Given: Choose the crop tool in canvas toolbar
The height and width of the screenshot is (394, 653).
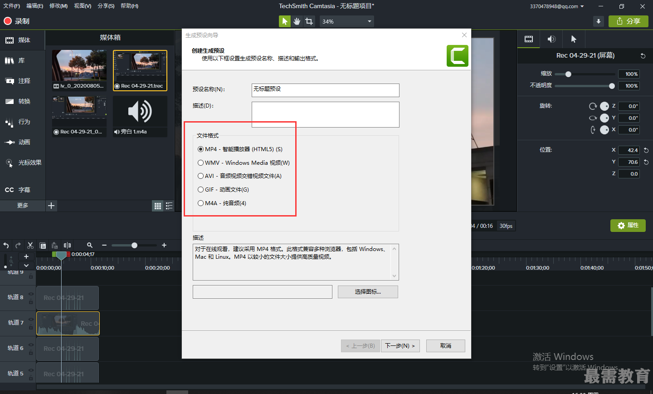Looking at the screenshot, I should pyautogui.click(x=309, y=21).
